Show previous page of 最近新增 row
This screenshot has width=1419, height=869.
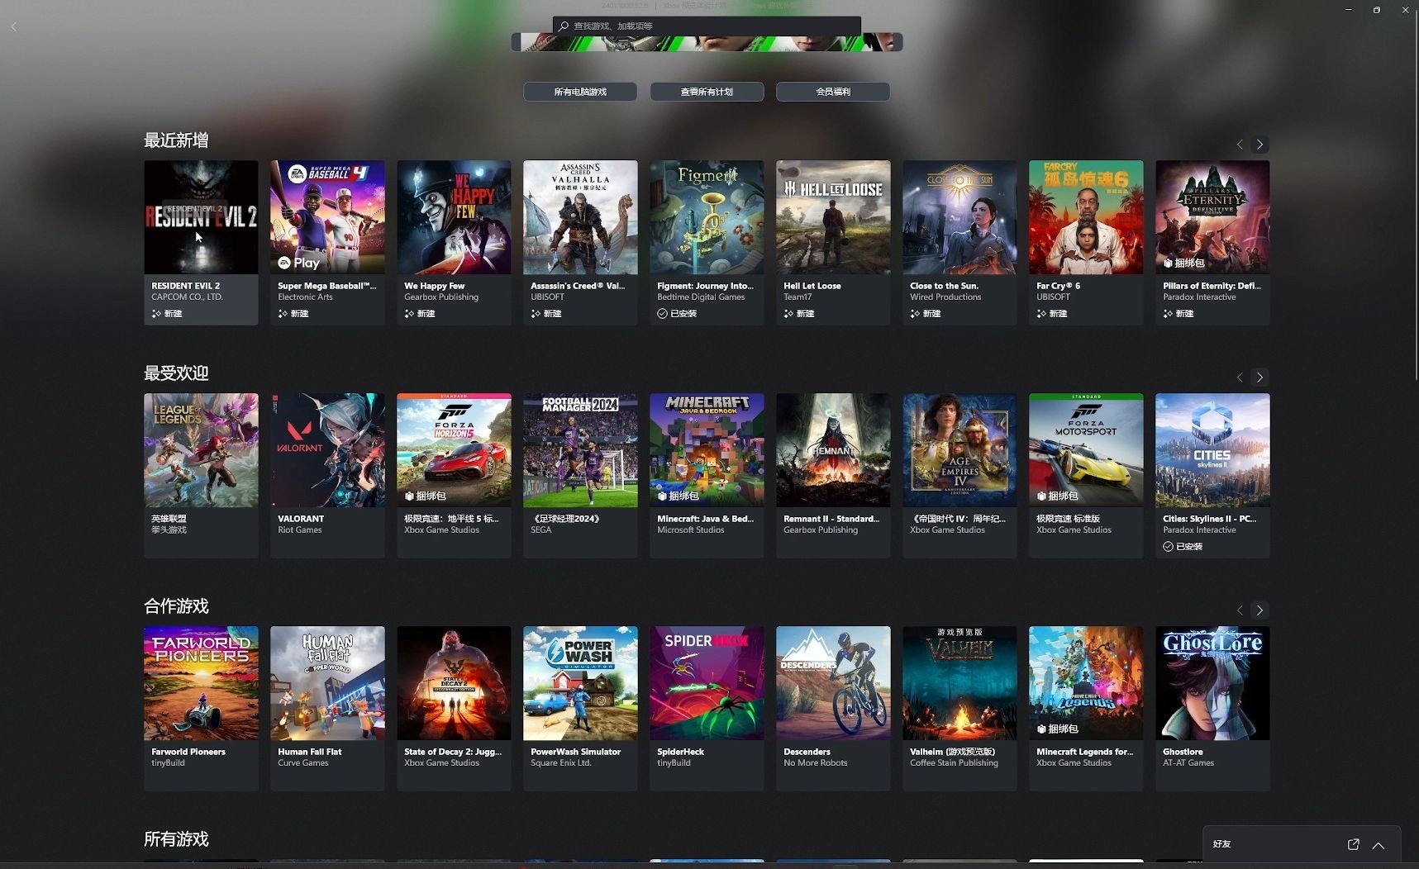click(x=1240, y=145)
